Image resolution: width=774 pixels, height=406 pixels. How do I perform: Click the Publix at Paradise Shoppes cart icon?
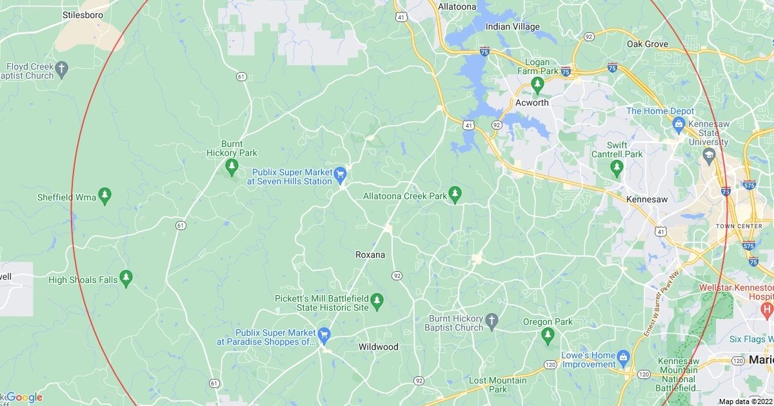click(324, 333)
